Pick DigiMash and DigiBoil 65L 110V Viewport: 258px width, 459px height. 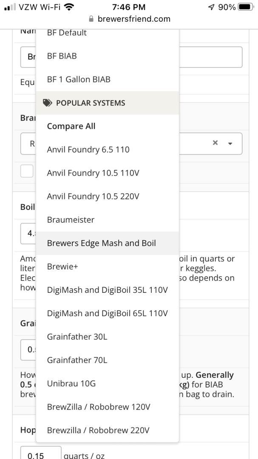(107, 313)
